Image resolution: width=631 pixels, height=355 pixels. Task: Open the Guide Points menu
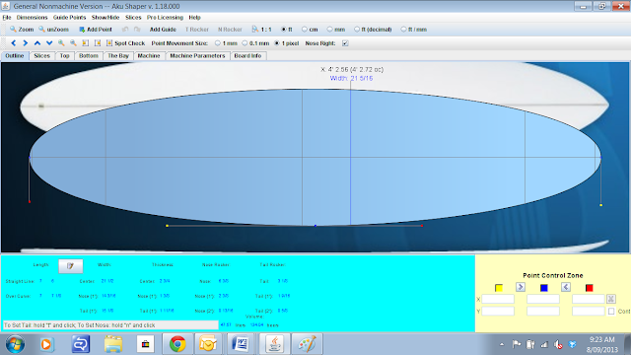[70, 18]
